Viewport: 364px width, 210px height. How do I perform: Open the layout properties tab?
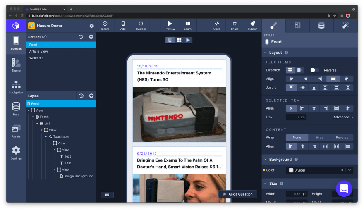(x=297, y=26)
